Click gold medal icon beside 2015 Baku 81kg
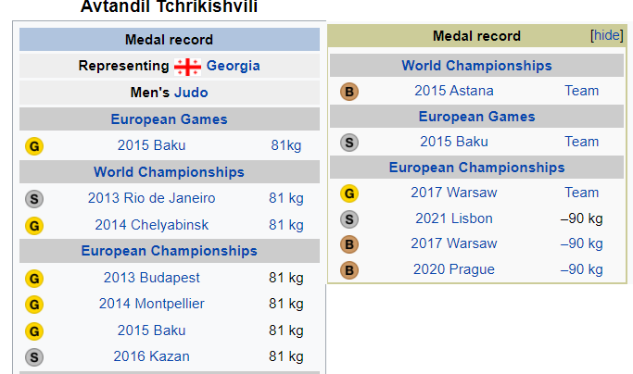This screenshot has width=633, height=374. [x=34, y=145]
